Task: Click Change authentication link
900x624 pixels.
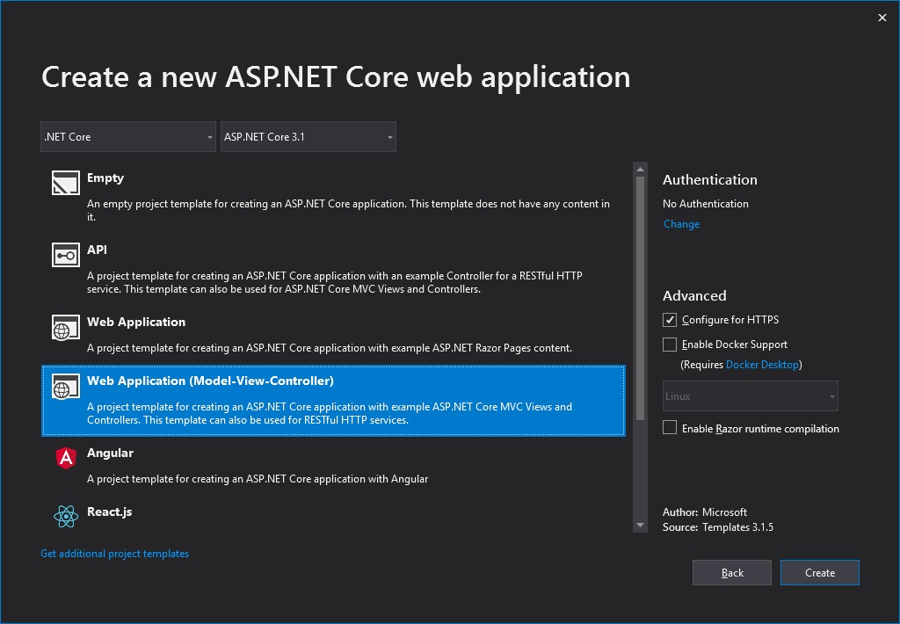Action: pos(681,224)
